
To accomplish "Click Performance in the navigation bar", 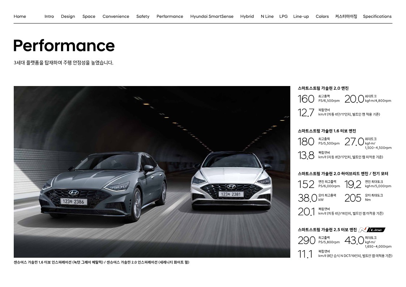I will click(x=170, y=16).
